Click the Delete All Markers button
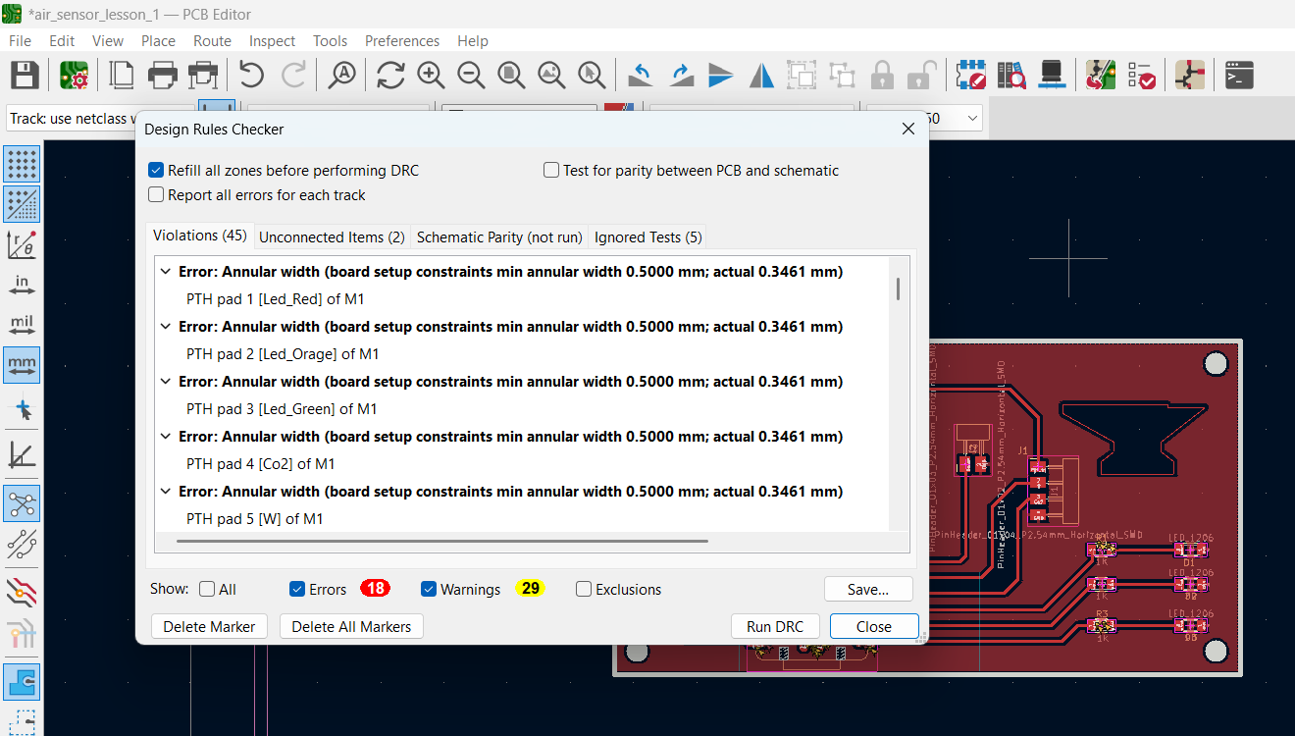 click(351, 626)
